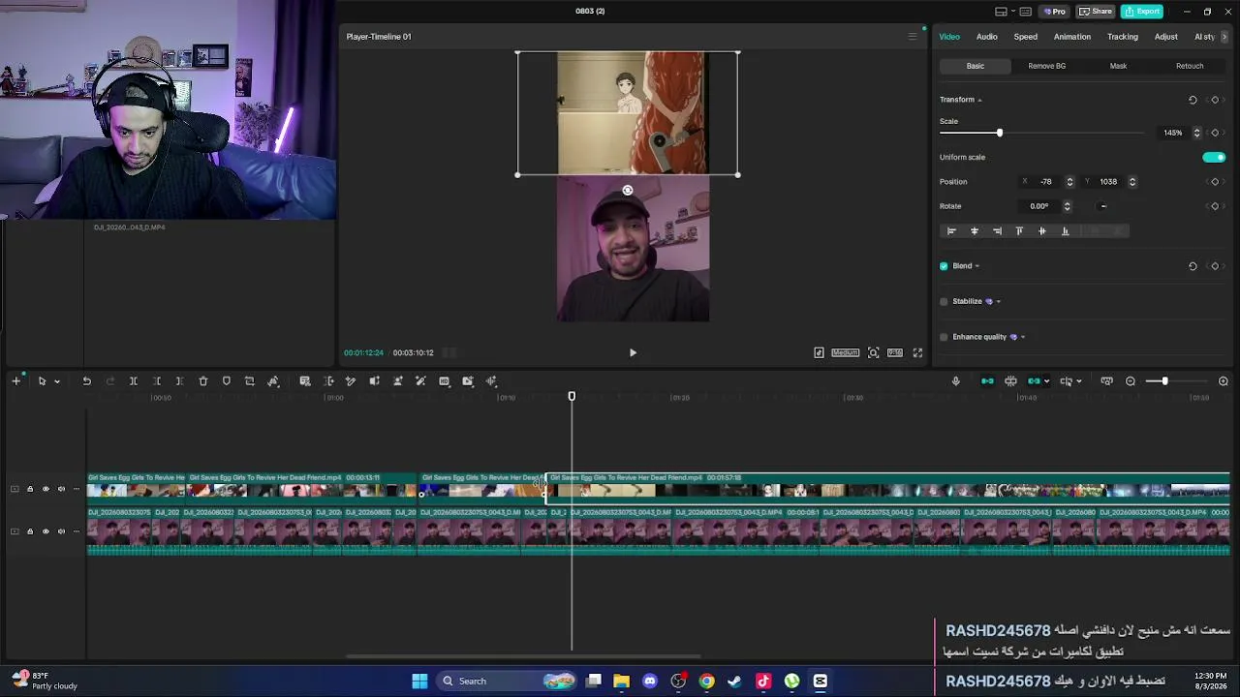The image size is (1240, 697).
Task: Click the Pro button
Action: (1054, 12)
